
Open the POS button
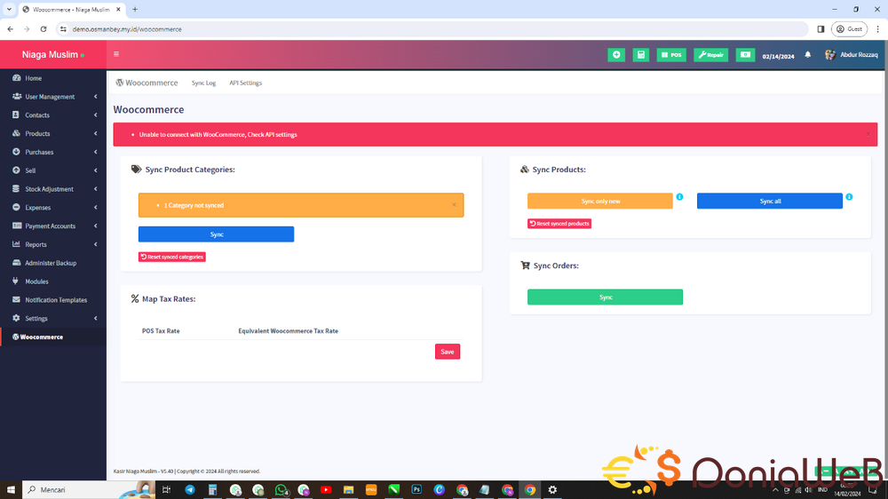(671, 55)
